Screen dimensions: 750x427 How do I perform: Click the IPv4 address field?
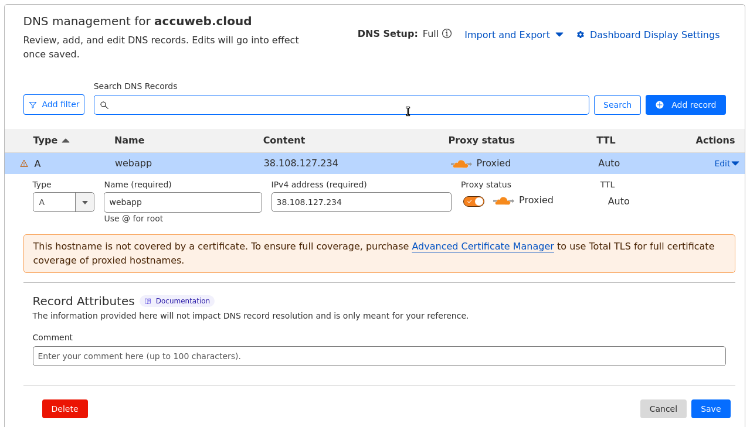(x=361, y=202)
